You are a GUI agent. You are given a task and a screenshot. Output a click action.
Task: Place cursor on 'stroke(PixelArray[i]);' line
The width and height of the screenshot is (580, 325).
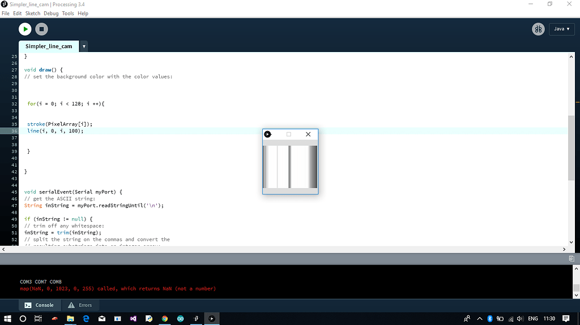pyautogui.click(x=59, y=124)
